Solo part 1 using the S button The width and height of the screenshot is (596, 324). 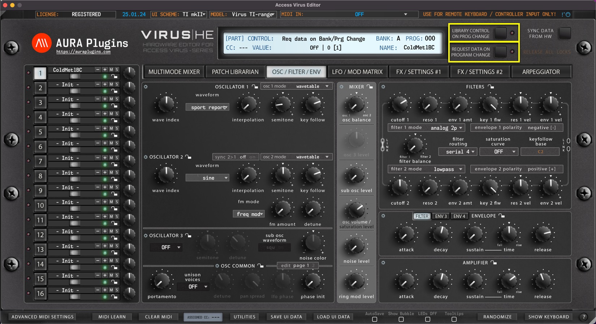click(x=117, y=69)
